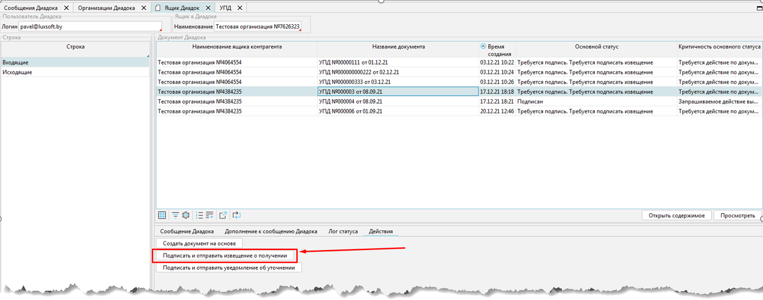This screenshot has height=300, width=763.
Task: Close the Сообщения Диадока tab
Action: (66, 8)
